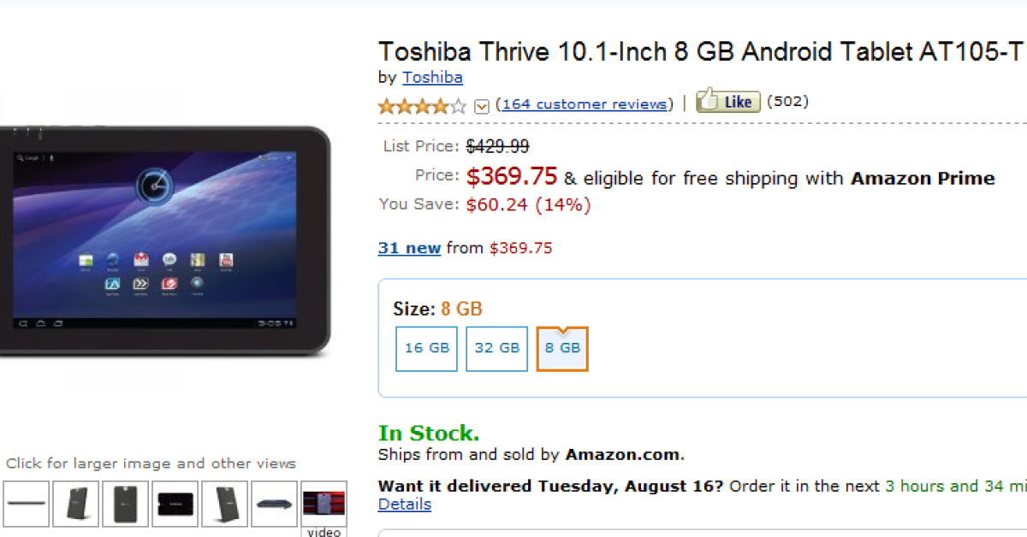
Task: View the first side-edge thumbnail
Action: [27, 504]
